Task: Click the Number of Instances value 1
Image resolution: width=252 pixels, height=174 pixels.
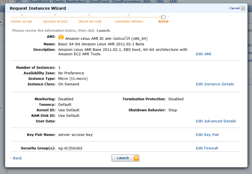Action: point(59,68)
